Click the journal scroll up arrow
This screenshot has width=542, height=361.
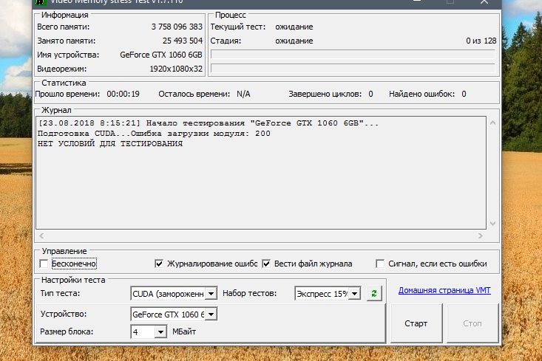click(493, 123)
